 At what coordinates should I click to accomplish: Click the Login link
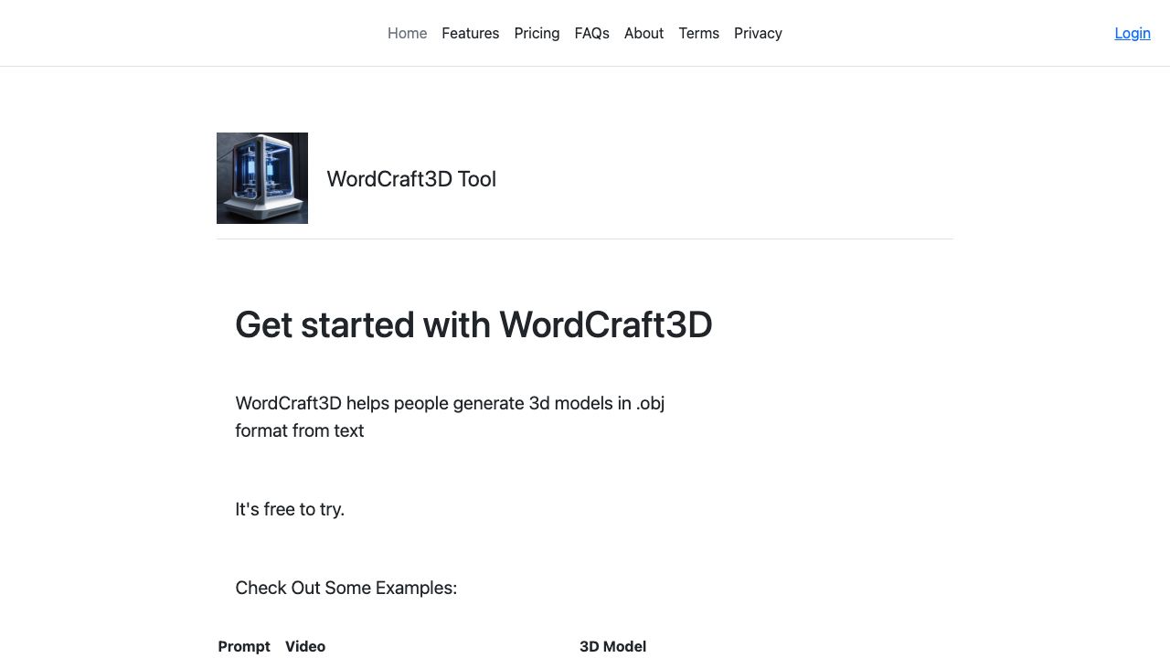[x=1132, y=33]
